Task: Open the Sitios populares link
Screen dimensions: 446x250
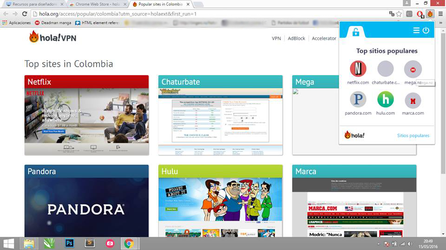Action: coord(413,135)
